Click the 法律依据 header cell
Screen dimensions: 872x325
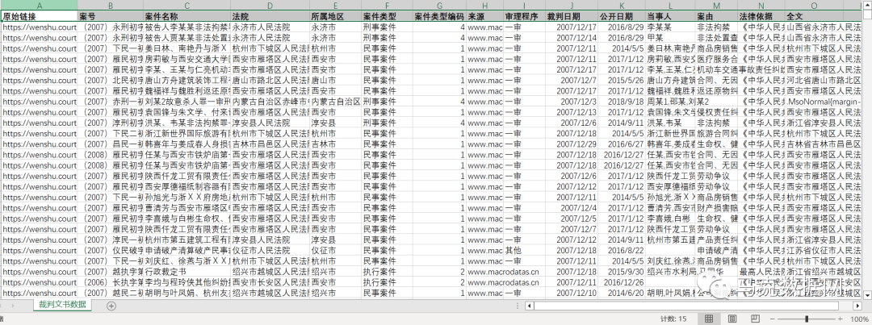(x=761, y=16)
